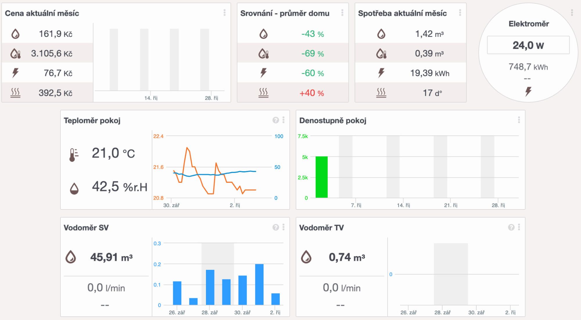Click the green bar in Denostupně pokoj chart
Image resolution: width=581 pixels, height=320 pixels.
click(322, 177)
